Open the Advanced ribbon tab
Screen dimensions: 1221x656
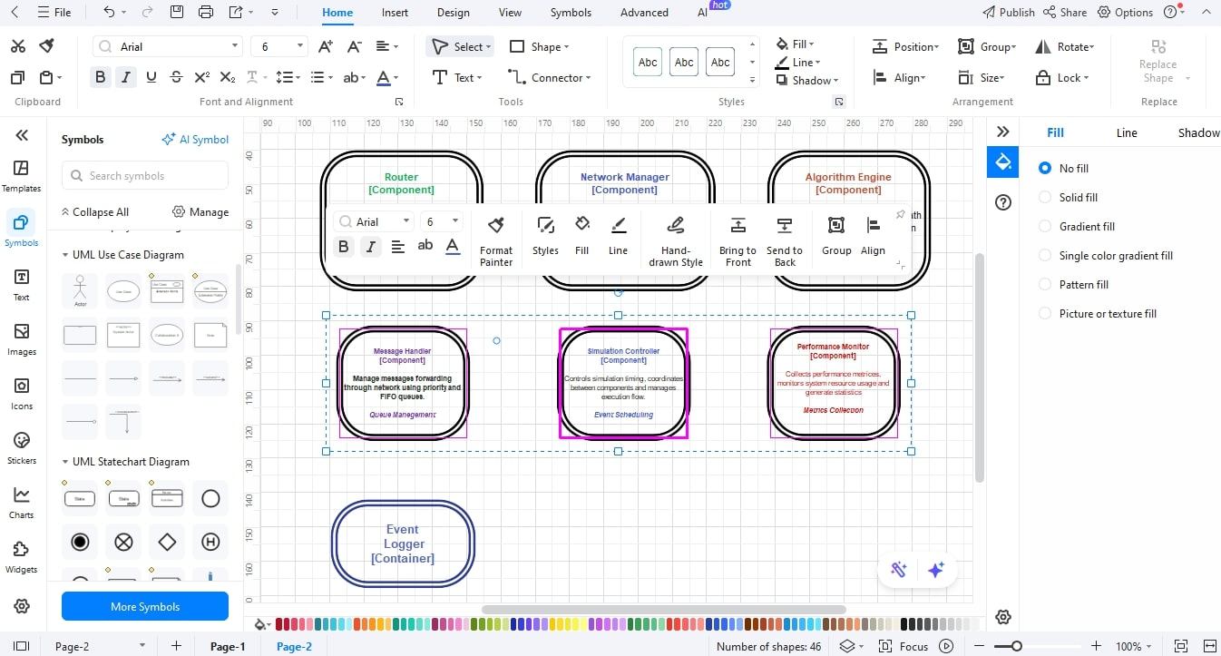(x=644, y=13)
